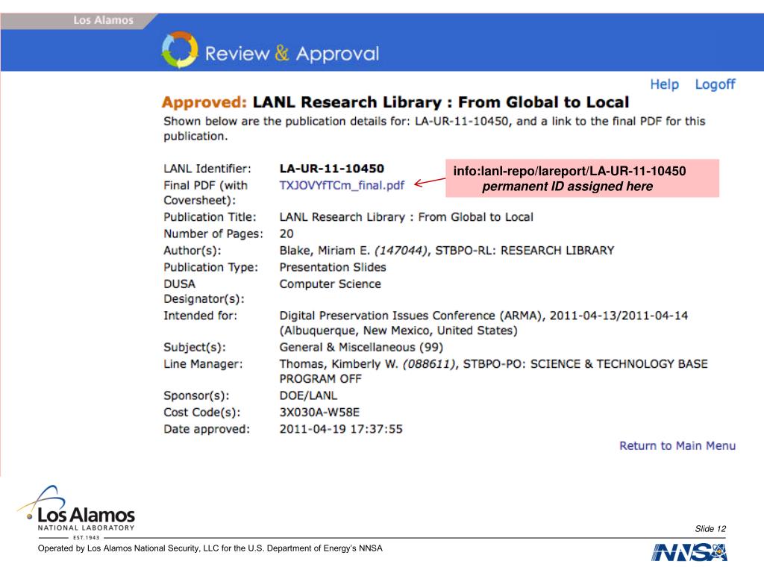Image resolution: width=764 pixels, height=573 pixels.
Task: Click the Albuquerque, New Mexico location line
Action: click(398, 331)
